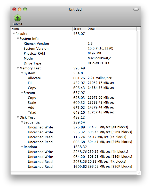Click 20.82 MB/sec [4K blocks] detail

(x=107, y=162)
